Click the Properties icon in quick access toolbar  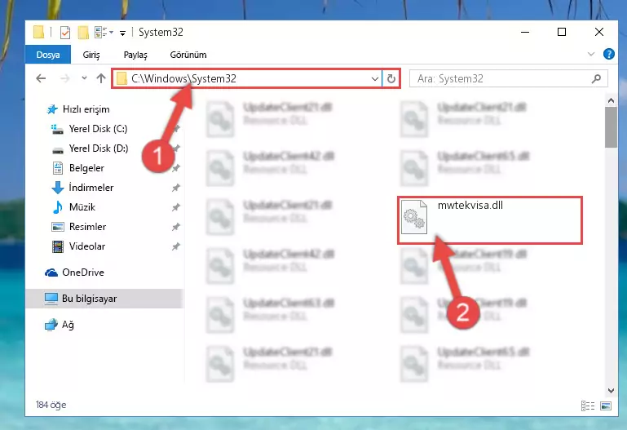(64, 33)
